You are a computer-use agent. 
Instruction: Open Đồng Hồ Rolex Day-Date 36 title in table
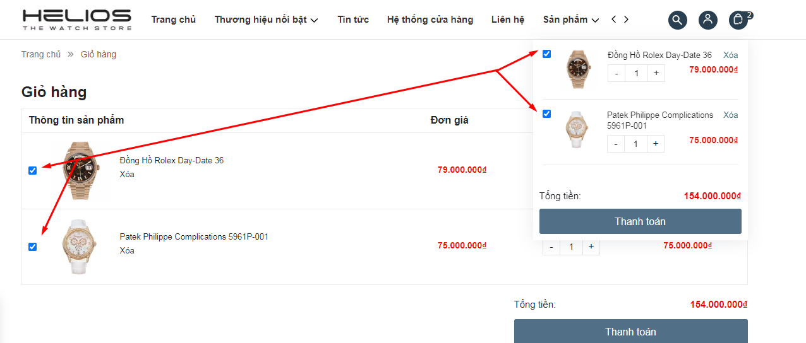[x=171, y=160]
